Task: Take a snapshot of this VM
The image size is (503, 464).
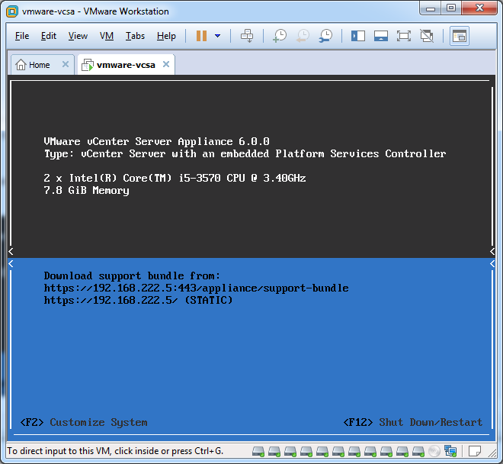Action: 280,36
